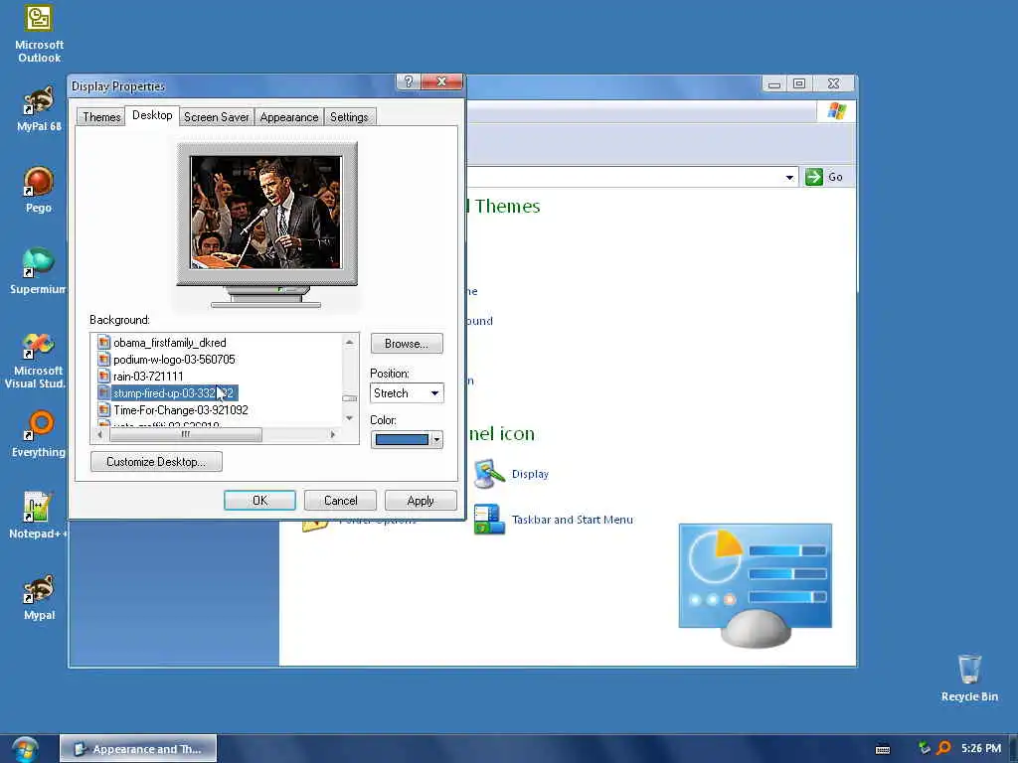Click the taskbar clock showing 5:26 PM
Screen dimensions: 1018x763
(981, 748)
